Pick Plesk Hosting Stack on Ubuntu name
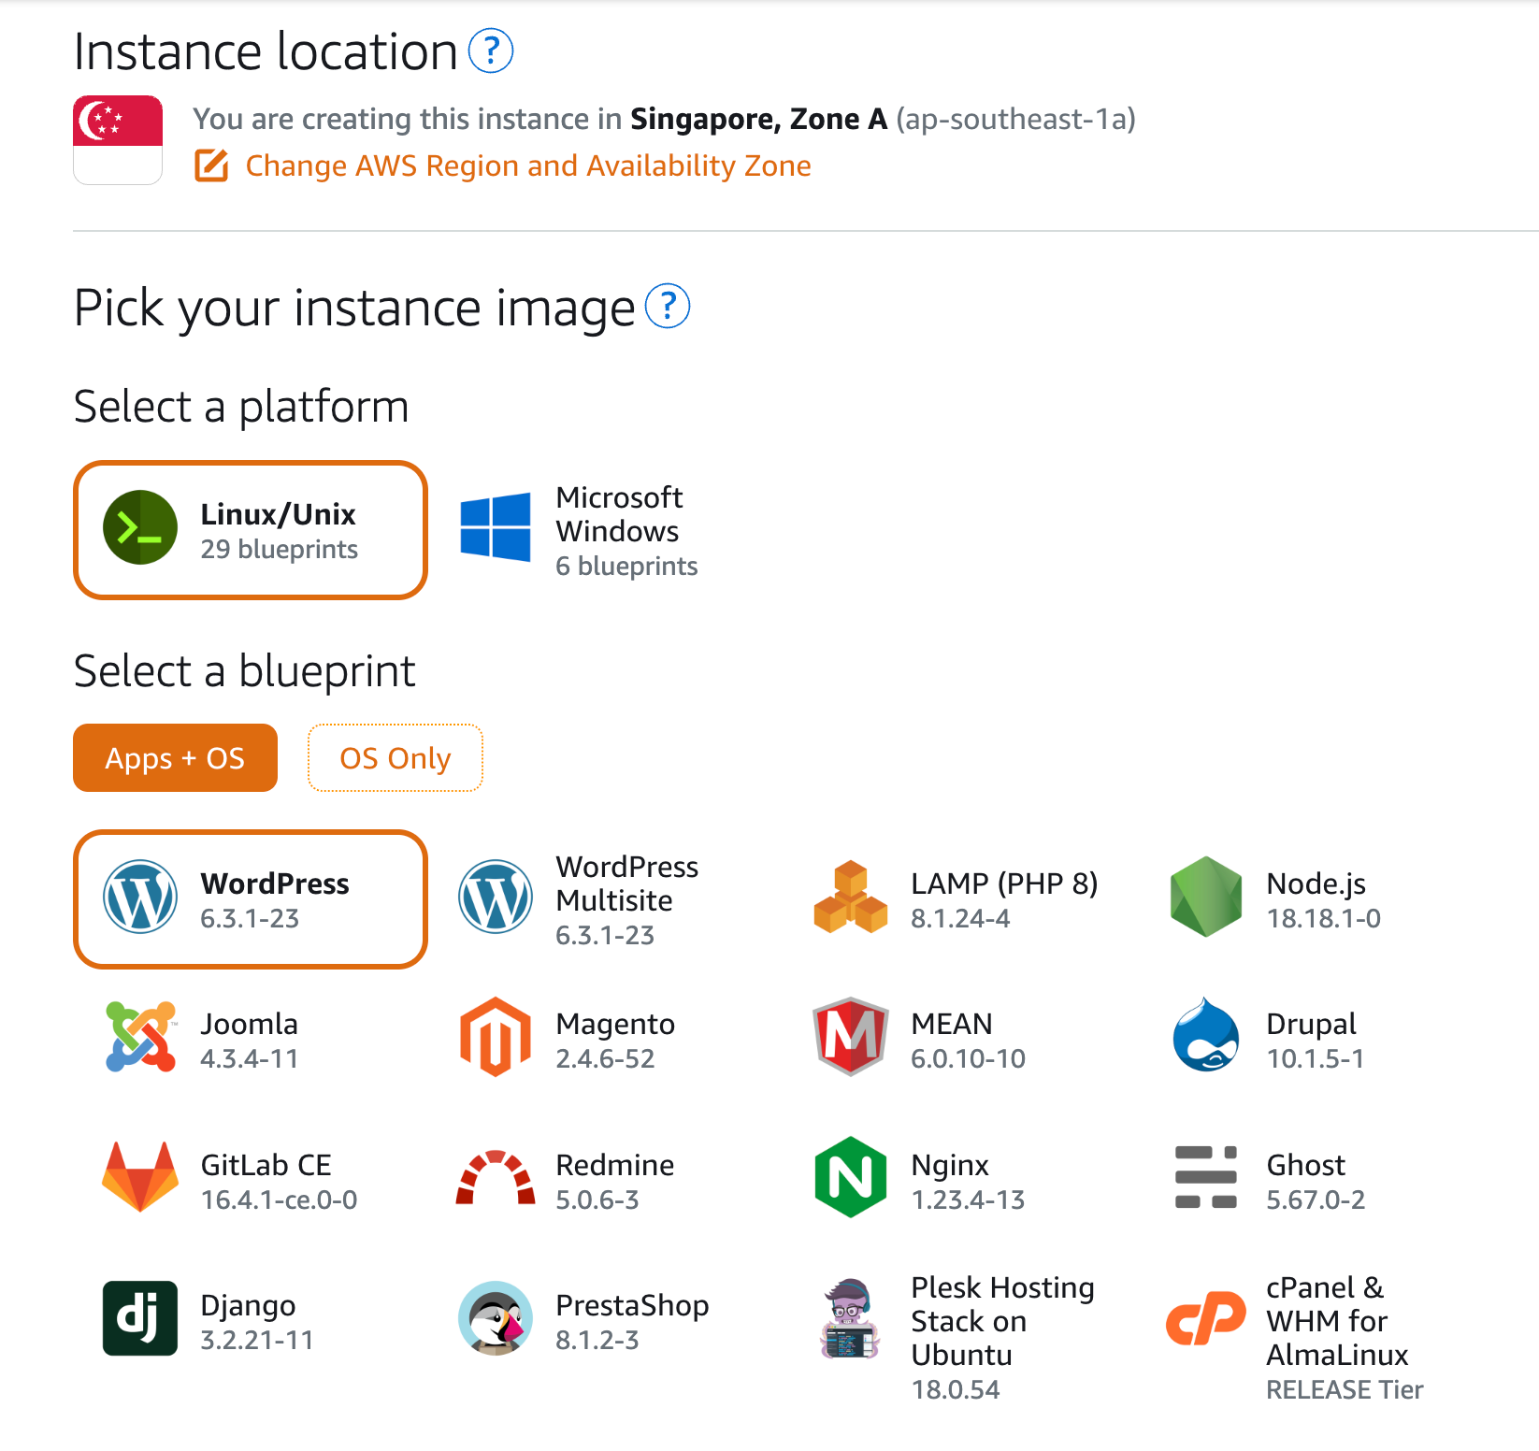 (x=1002, y=1321)
